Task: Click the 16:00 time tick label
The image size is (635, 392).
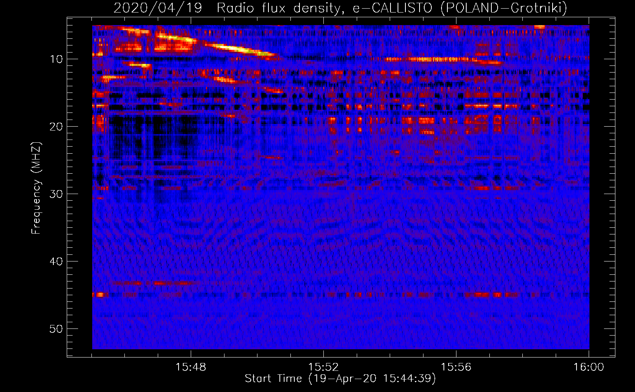Action: 589,367
